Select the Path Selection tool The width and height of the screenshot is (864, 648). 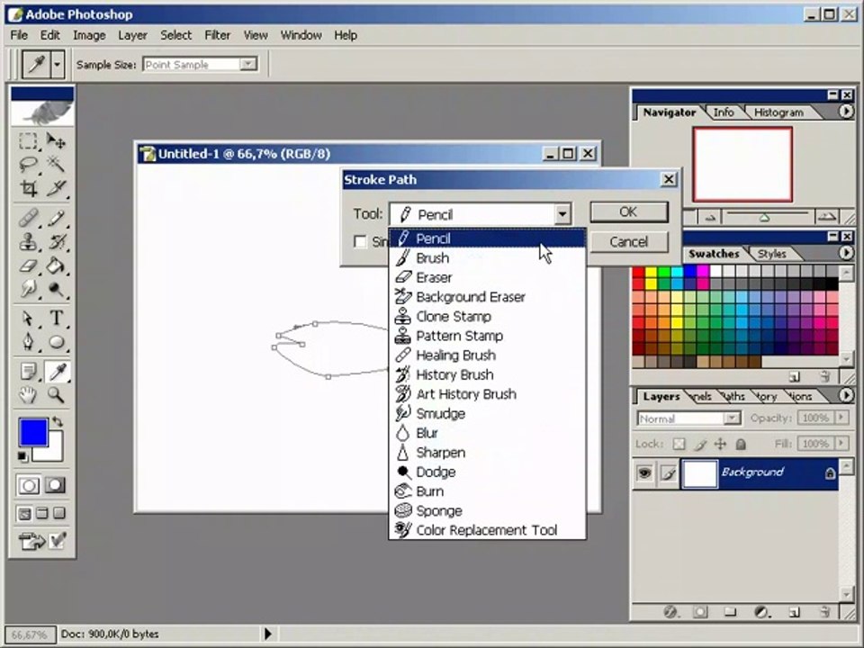click(28, 319)
